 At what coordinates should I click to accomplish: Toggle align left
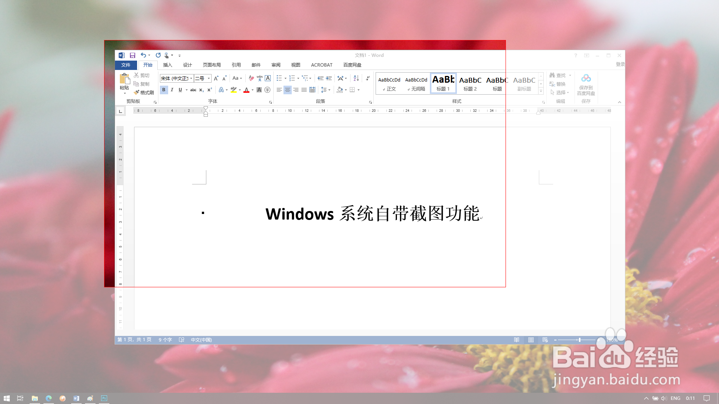pyautogui.click(x=279, y=90)
